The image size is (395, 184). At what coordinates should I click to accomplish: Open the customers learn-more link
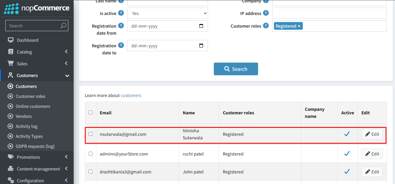[x=131, y=95]
